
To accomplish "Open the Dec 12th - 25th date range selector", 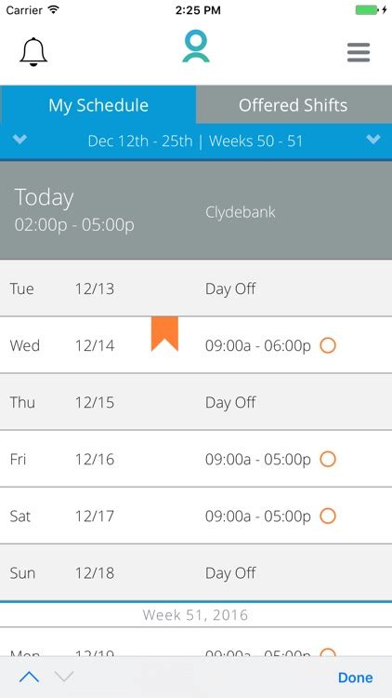I will point(196,141).
